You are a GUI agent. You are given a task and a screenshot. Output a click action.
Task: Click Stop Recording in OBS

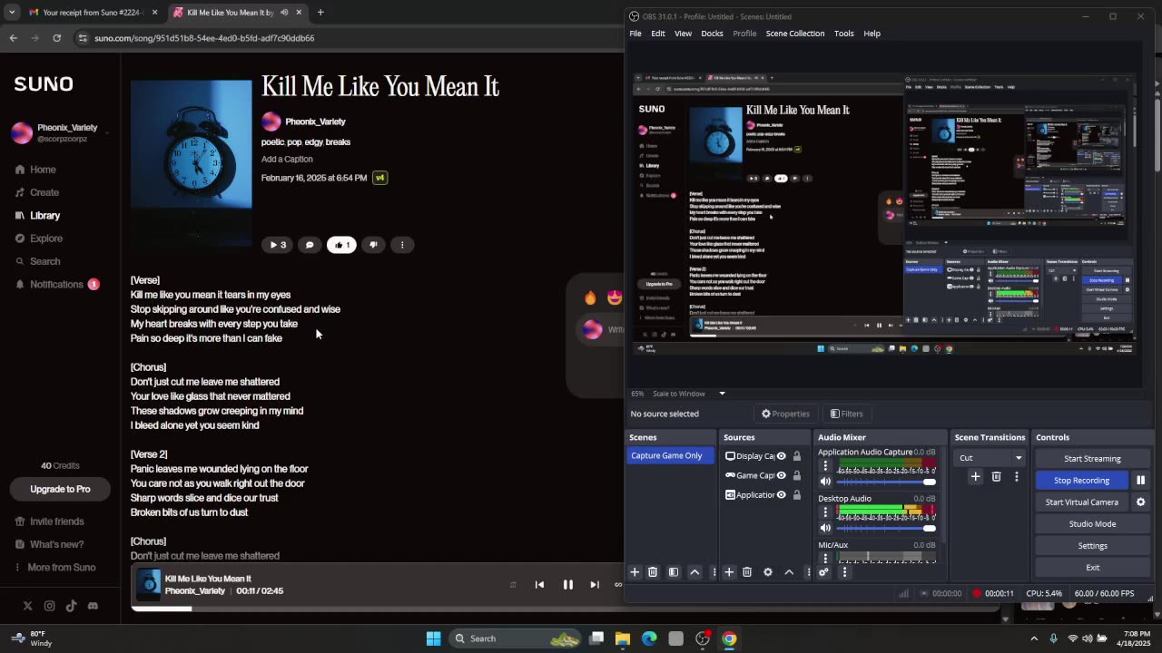pos(1081,481)
